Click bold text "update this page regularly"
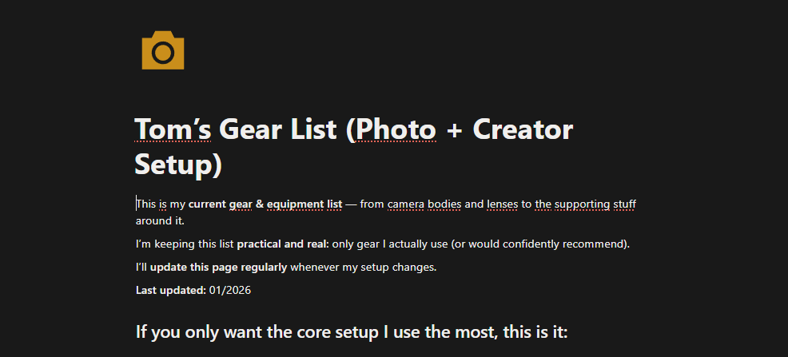The image size is (788, 357). [x=219, y=267]
